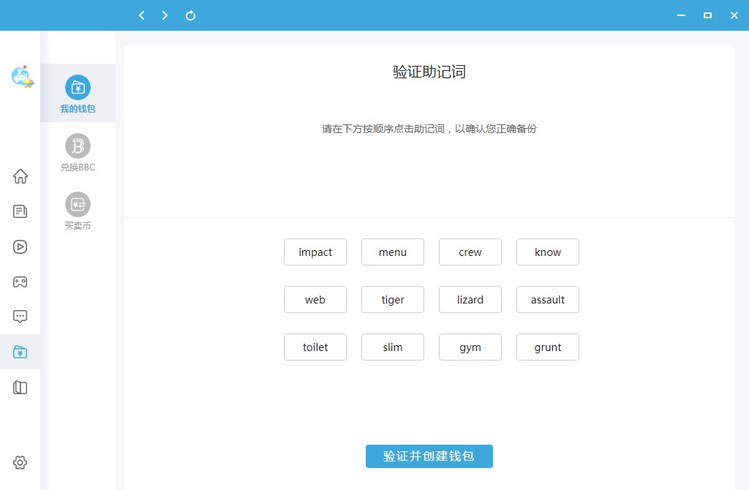Select the mnemonic word 'grunt'

(548, 347)
